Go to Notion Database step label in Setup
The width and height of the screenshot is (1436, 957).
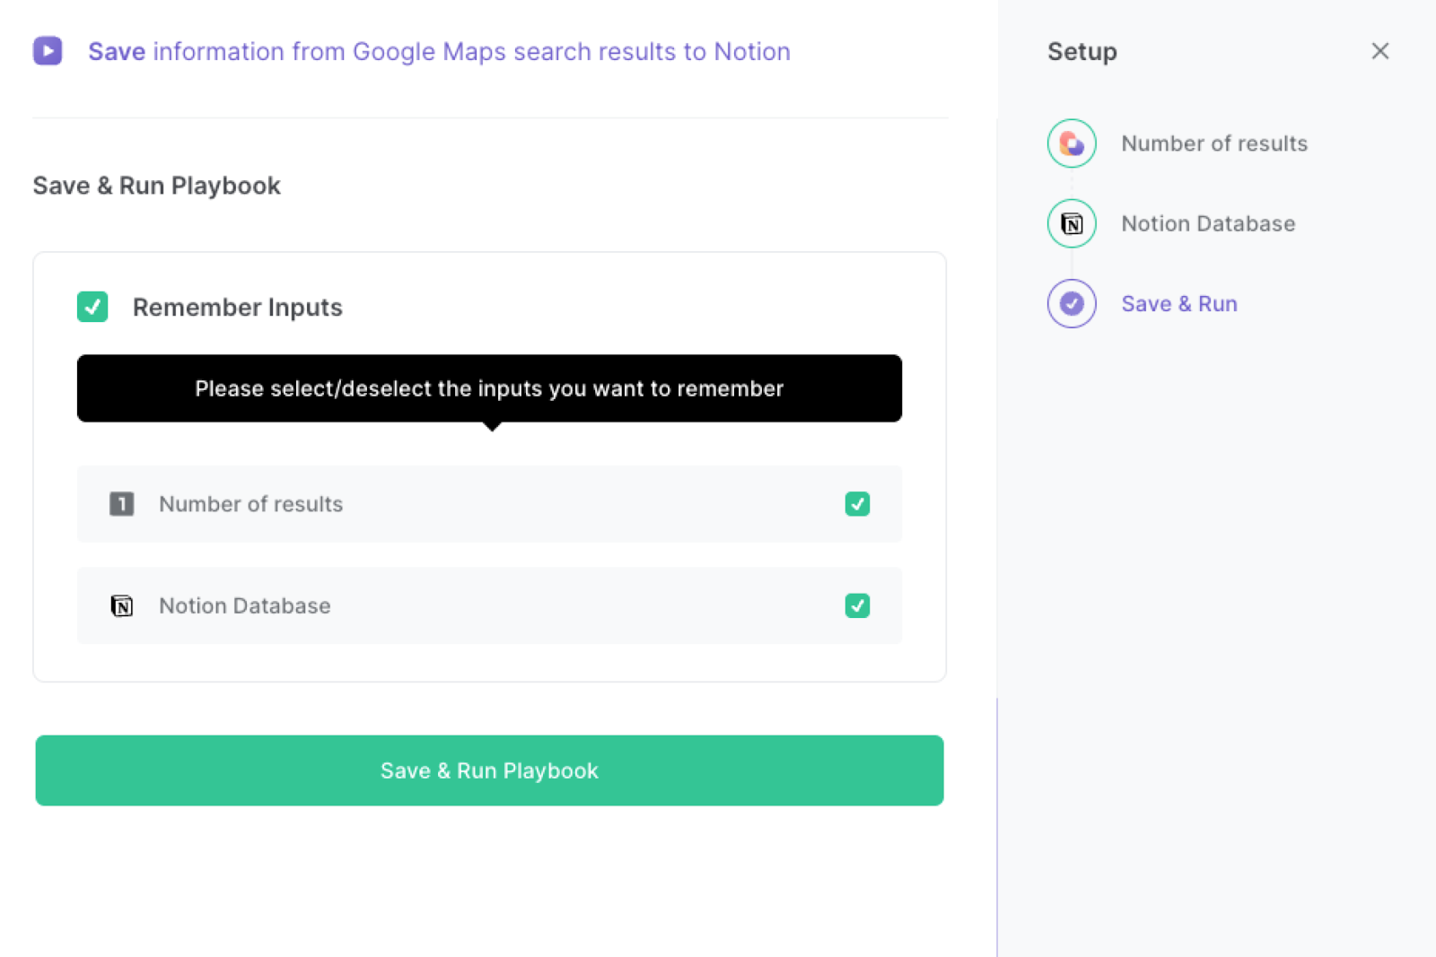(x=1208, y=223)
